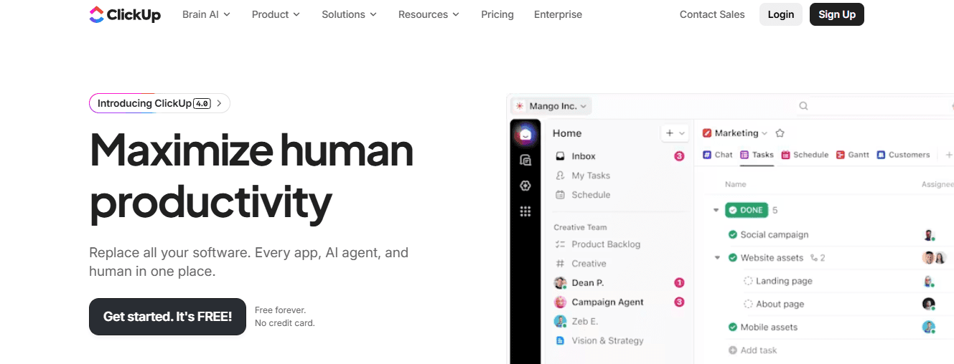Open the Introducing ClickUp 4.0 banner
The height and width of the screenshot is (364, 954).
[x=159, y=103]
